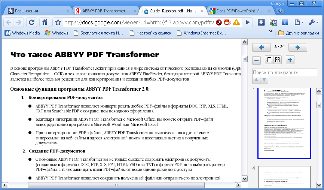
Task: Click the Go play arrow button
Action: point(248,22)
